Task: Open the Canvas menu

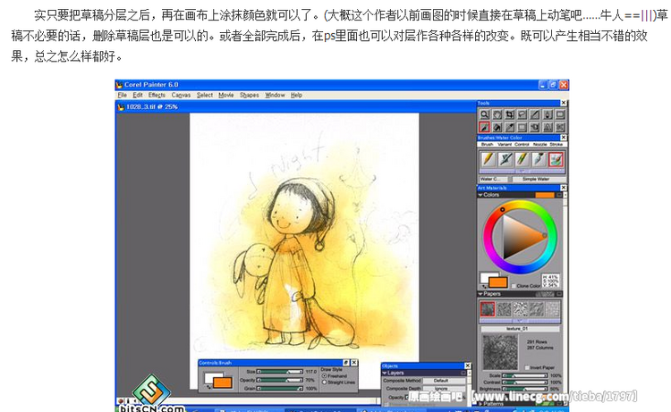Action: 181,95
